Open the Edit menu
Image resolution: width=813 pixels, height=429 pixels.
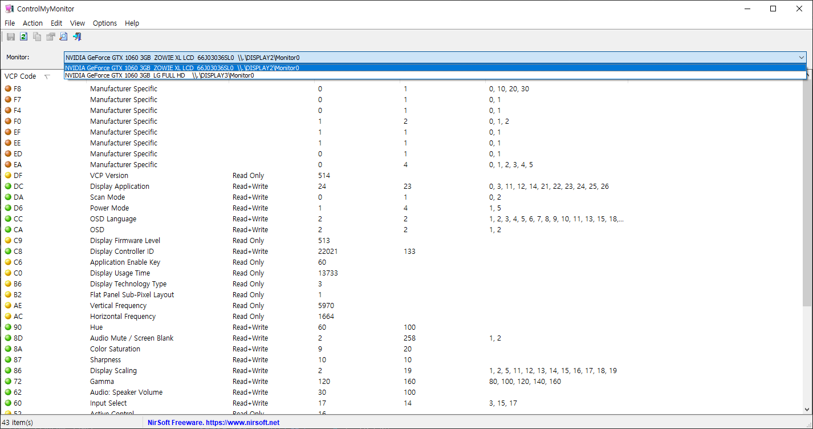[x=56, y=23]
